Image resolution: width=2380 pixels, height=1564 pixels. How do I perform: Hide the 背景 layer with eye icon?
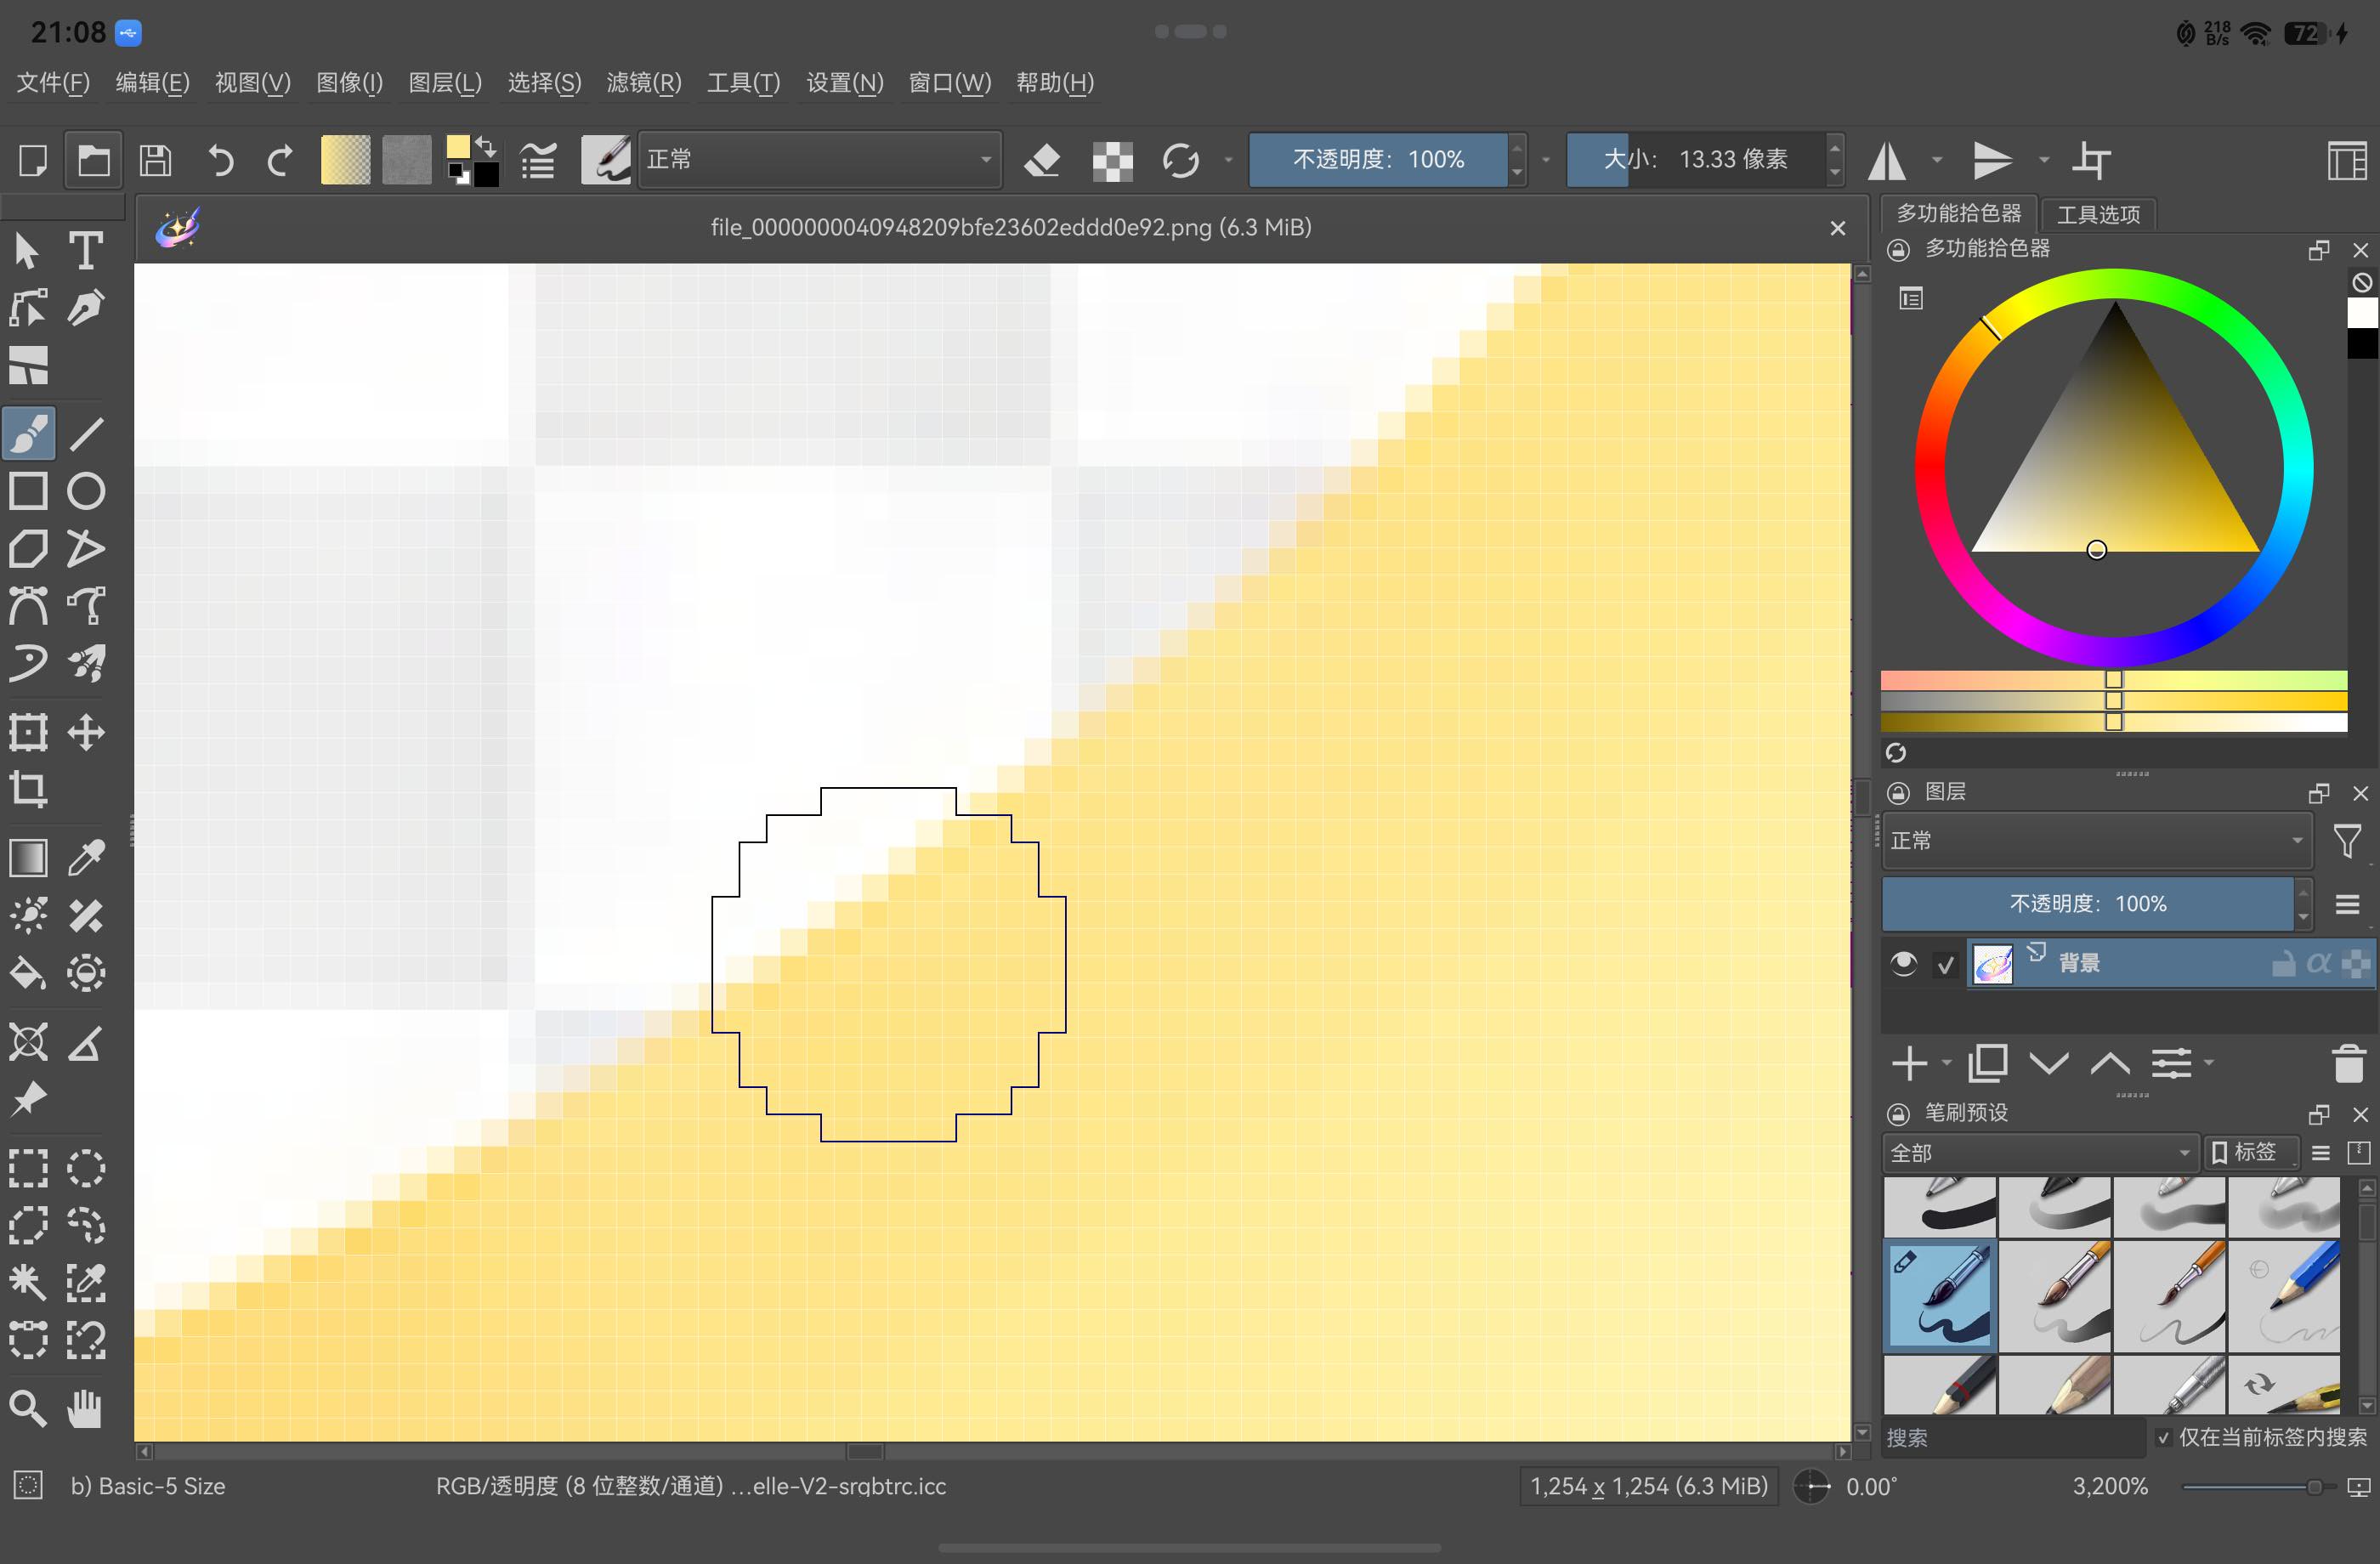(1903, 963)
